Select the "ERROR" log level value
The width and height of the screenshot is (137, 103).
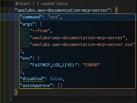tap(91, 65)
